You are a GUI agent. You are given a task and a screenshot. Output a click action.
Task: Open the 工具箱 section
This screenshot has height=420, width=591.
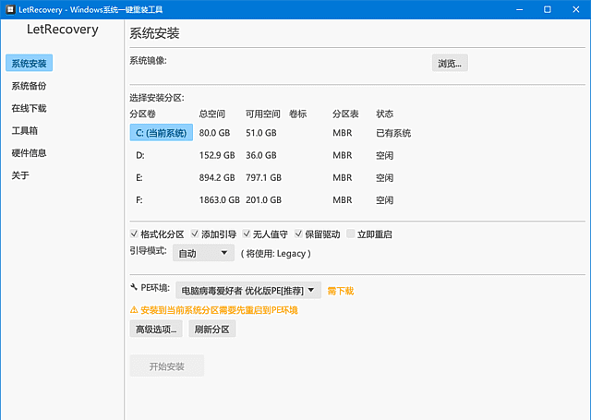(25, 131)
